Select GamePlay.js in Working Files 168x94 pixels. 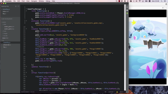click(6, 9)
